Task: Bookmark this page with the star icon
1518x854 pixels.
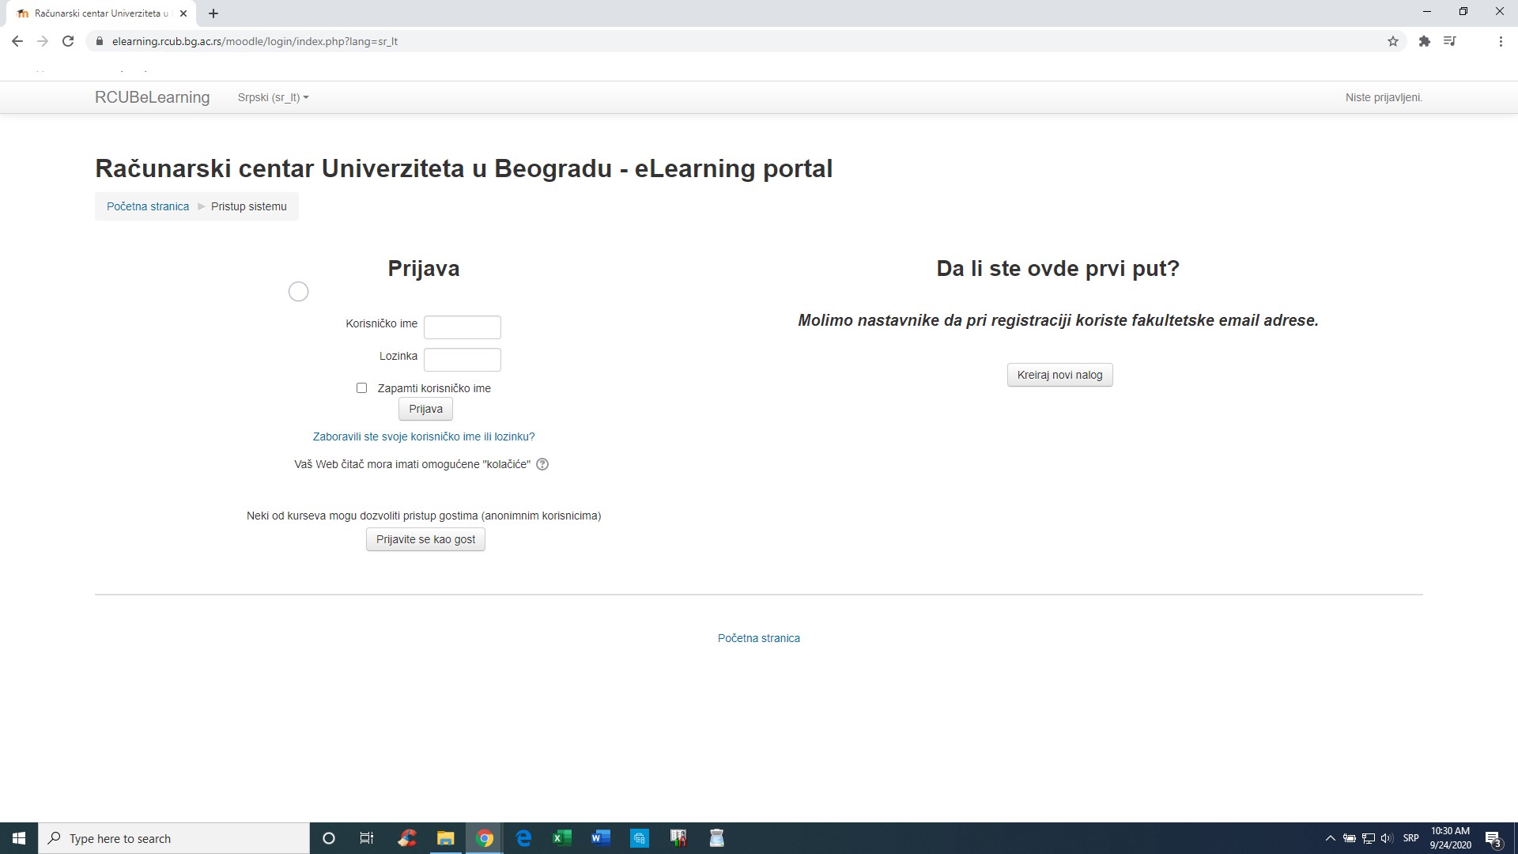Action: (x=1393, y=41)
